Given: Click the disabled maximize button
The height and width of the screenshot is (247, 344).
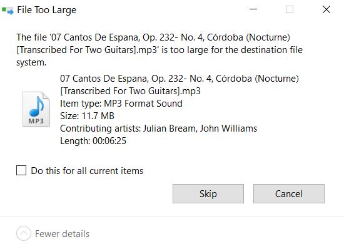Looking at the screenshot, I should [290, 9].
